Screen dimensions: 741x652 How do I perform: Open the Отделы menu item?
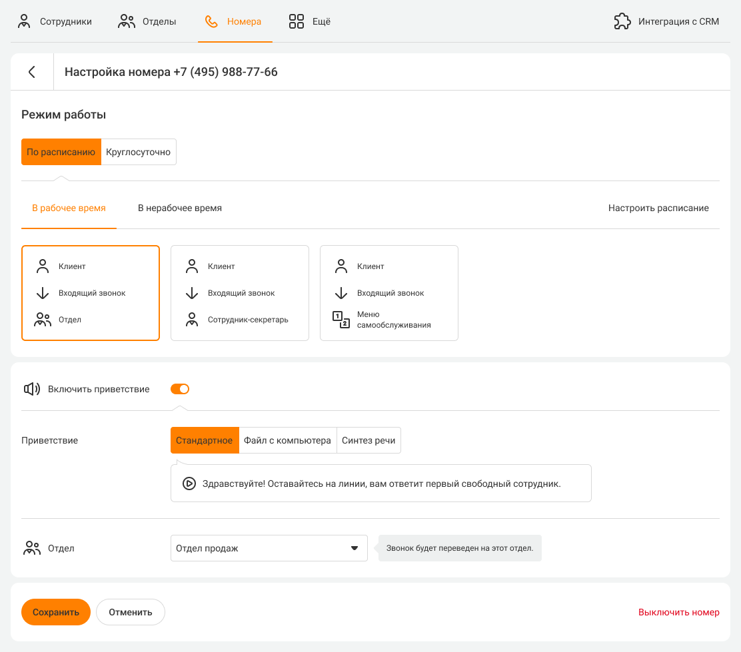[x=159, y=21]
